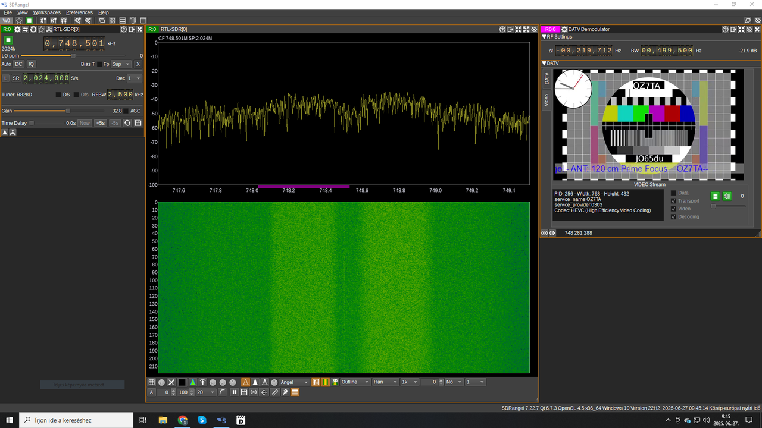Enable DS direct sampling checkbox
762x428 pixels.
[x=58, y=95]
